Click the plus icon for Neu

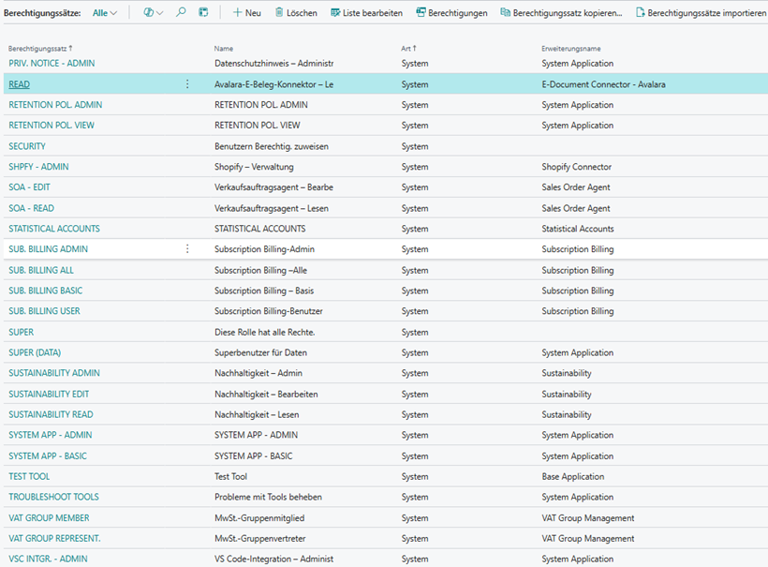(x=237, y=13)
